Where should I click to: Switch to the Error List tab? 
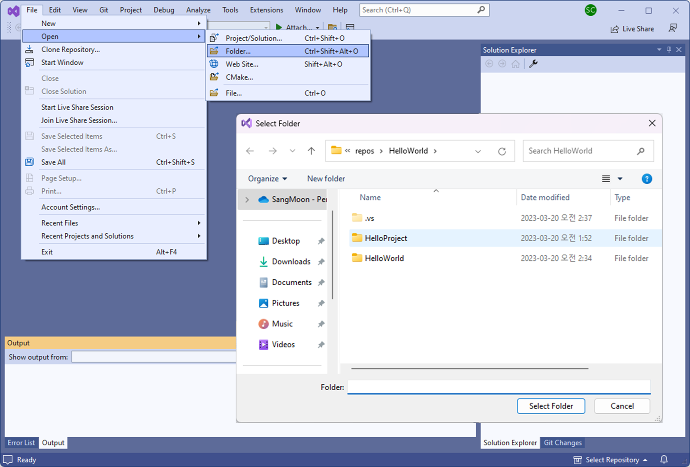tap(21, 443)
